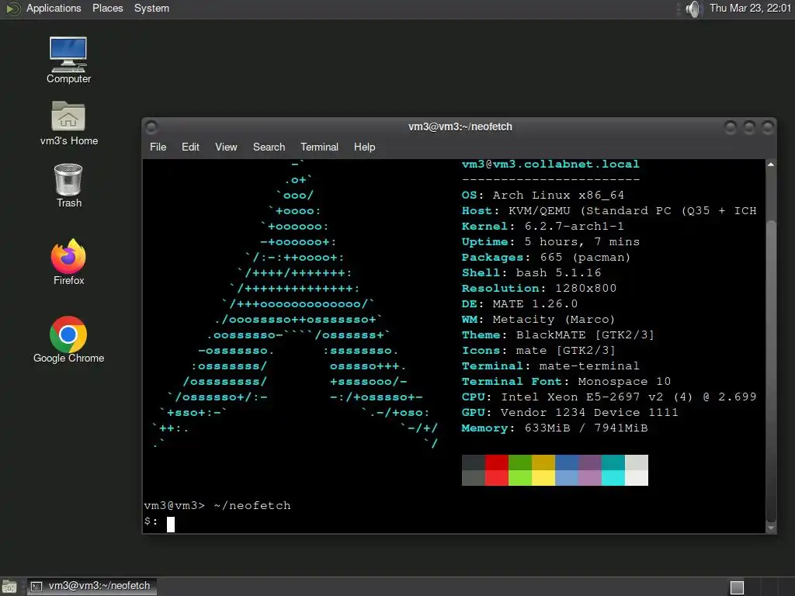Open the terminal Search menu

pos(269,147)
